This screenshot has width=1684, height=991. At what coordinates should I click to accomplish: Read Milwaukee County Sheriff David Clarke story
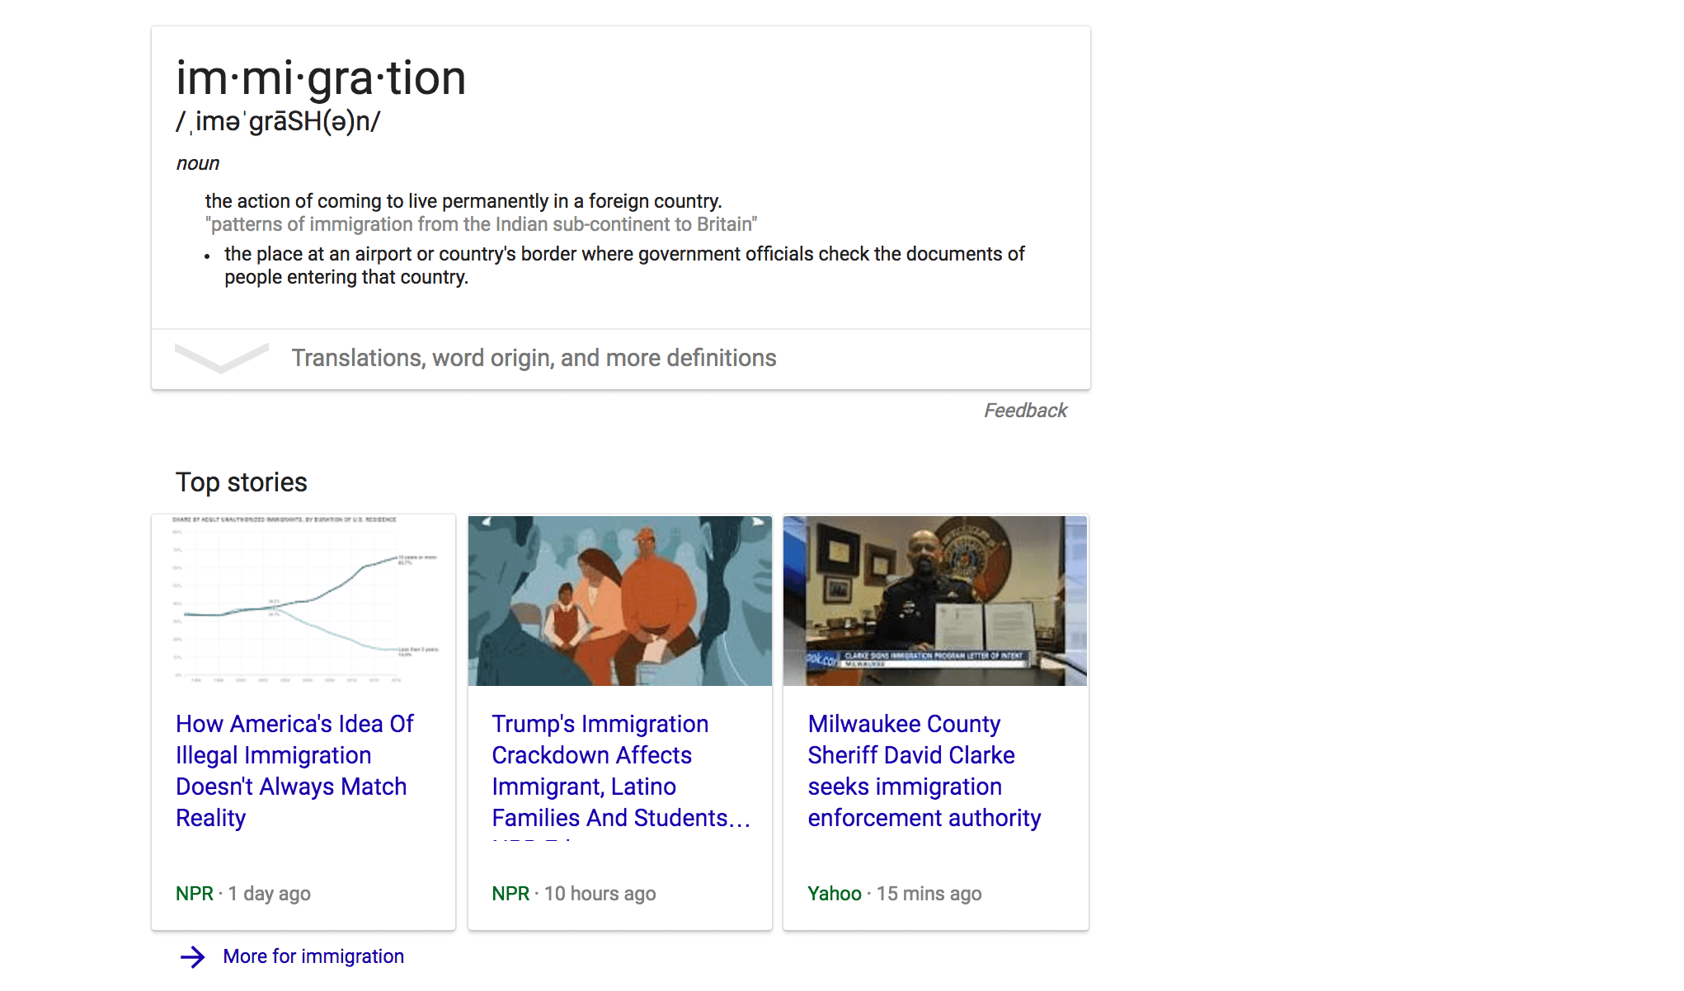pyautogui.click(x=924, y=771)
